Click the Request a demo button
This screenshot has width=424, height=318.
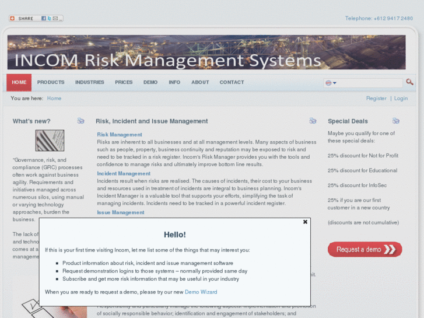(365, 249)
